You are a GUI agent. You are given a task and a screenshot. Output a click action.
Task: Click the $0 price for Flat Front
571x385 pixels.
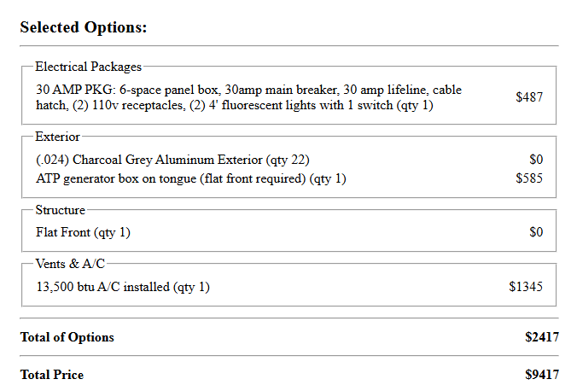click(x=536, y=232)
